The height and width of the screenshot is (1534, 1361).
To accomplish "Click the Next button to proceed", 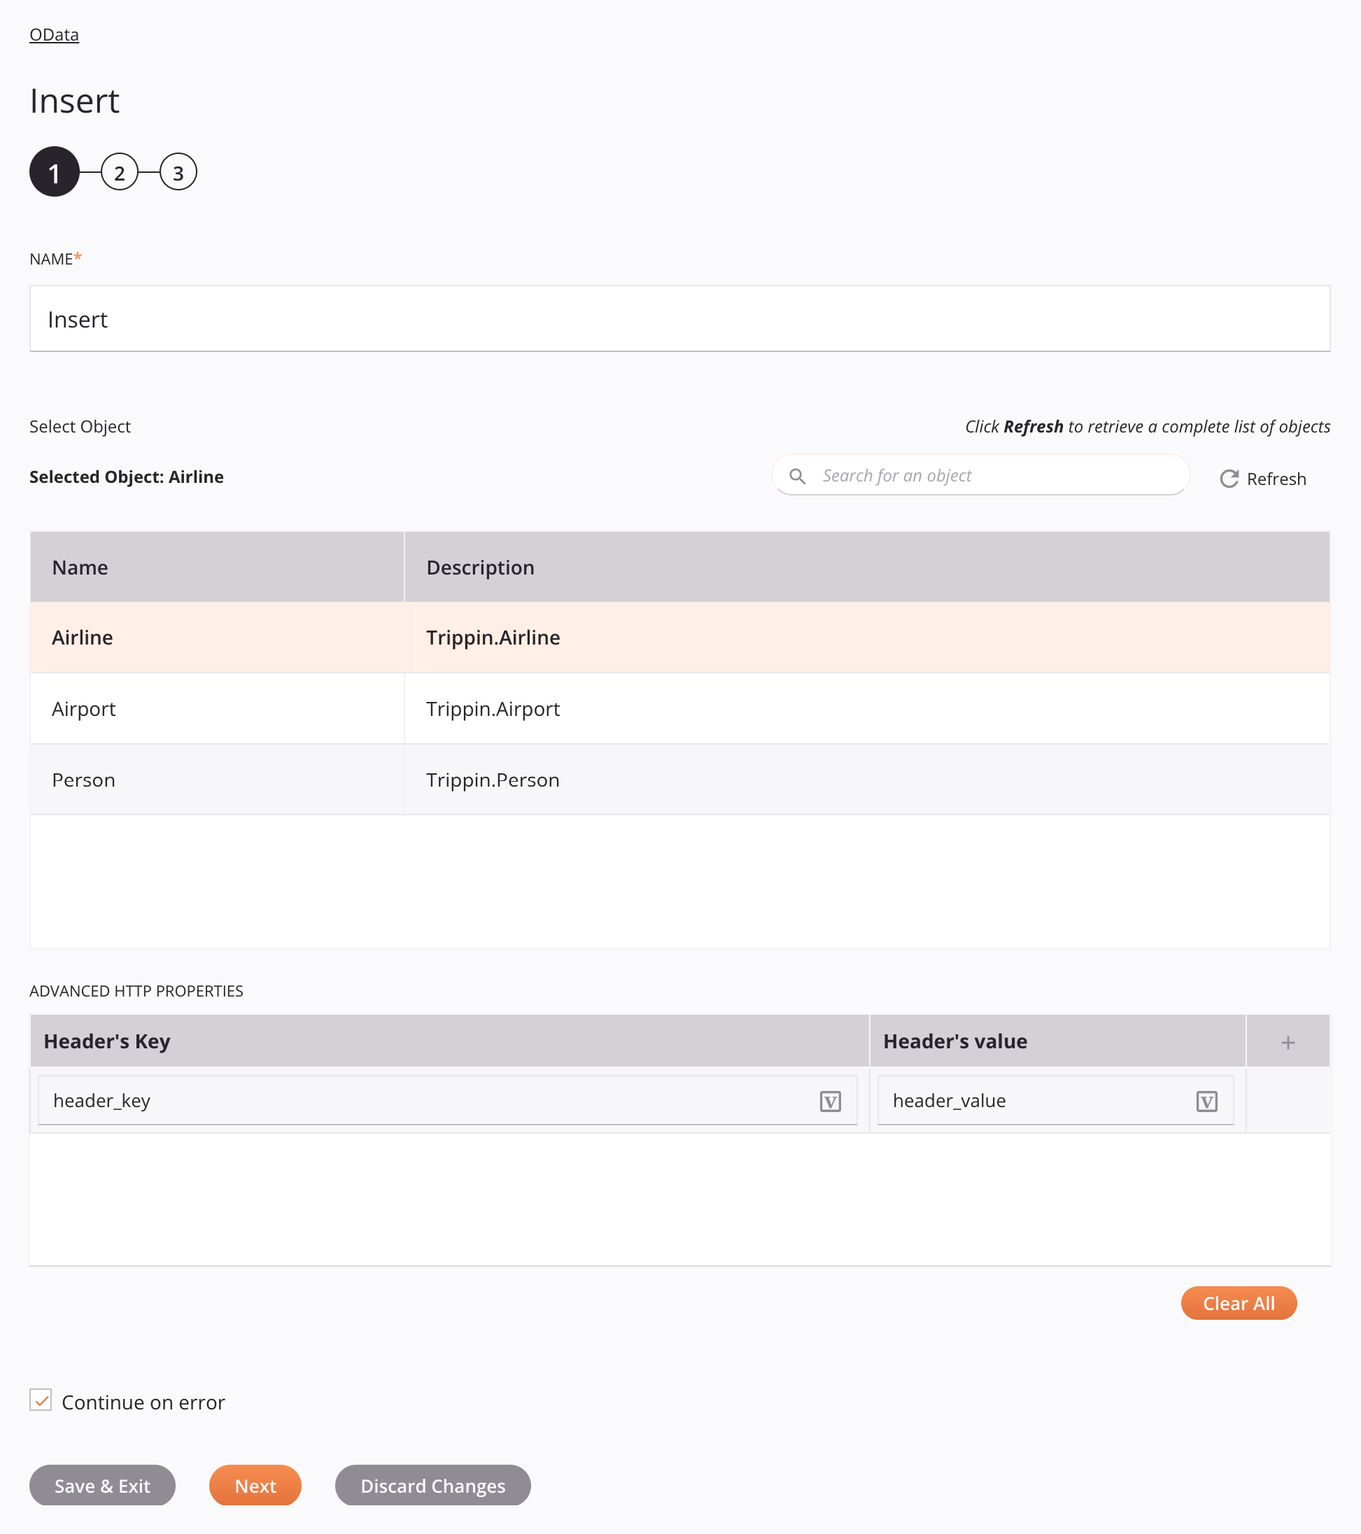I will click(x=253, y=1486).
